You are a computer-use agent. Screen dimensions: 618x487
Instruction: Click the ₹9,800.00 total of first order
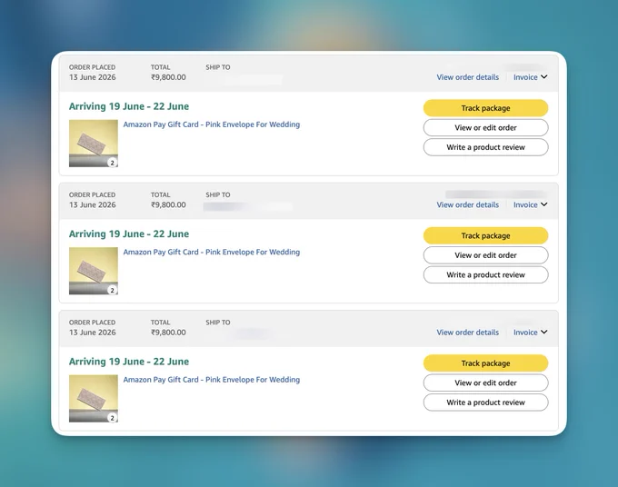click(168, 77)
